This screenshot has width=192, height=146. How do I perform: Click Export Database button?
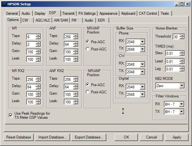click(x=89, y=137)
